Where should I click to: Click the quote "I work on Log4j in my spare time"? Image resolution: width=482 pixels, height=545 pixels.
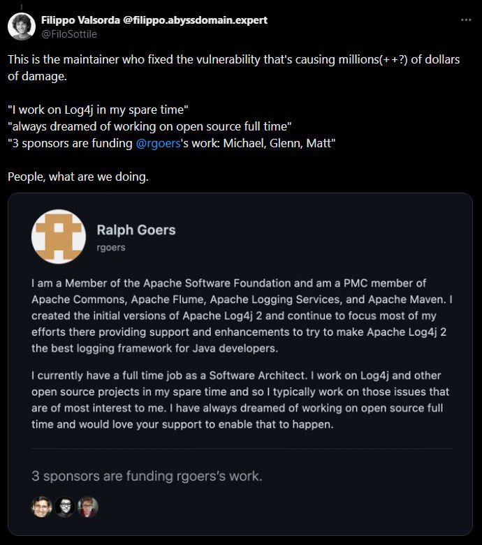(98, 110)
